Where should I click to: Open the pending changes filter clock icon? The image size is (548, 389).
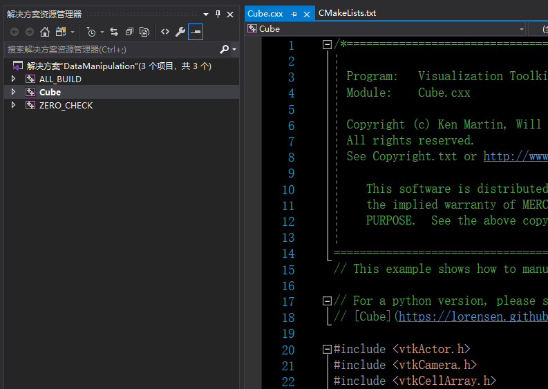91,32
